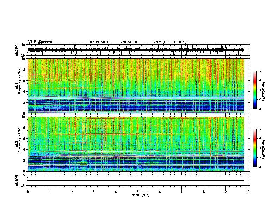The height and width of the screenshot is (215, 279).
Task: Click the "-3" label on ch.1 color bar
Action: pos(260,71)
